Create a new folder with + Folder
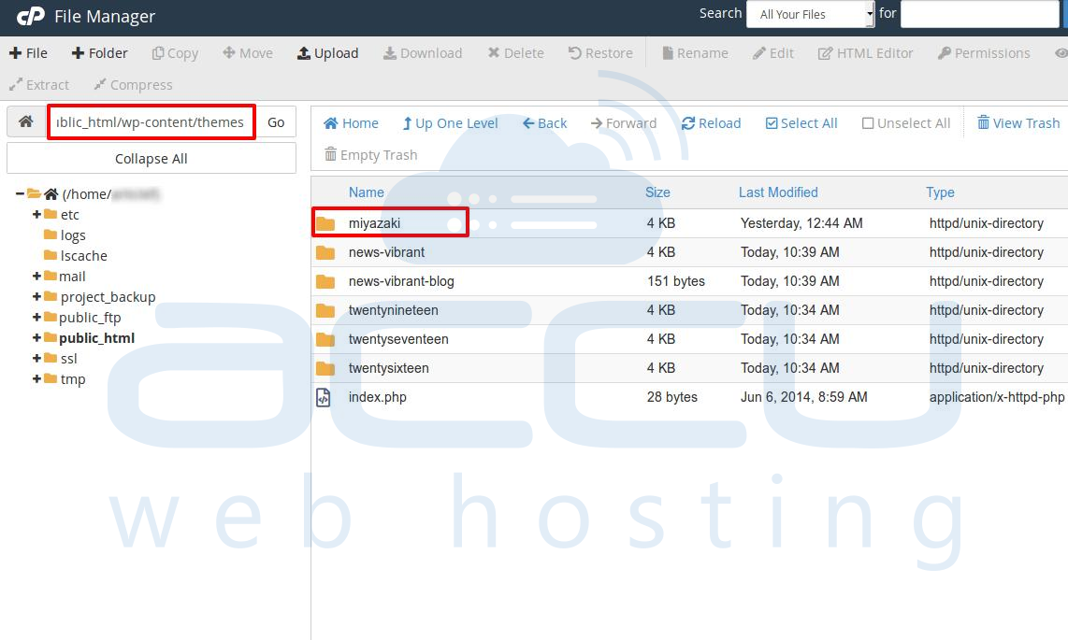1068x640 pixels. click(99, 53)
